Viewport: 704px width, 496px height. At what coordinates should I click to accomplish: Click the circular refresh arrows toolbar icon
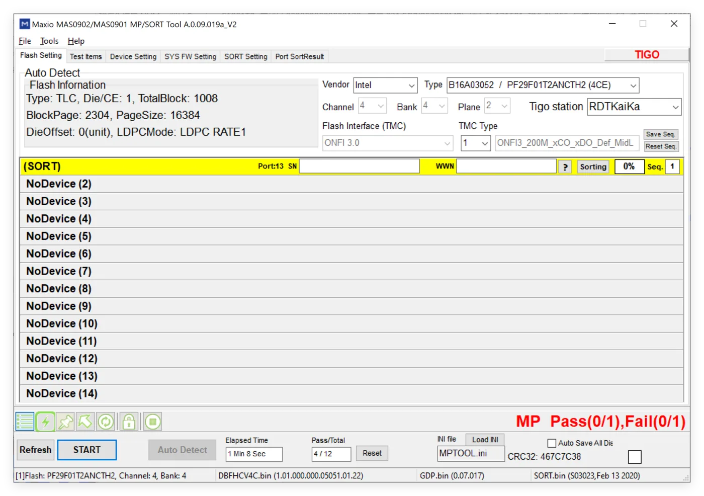tap(106, 422)
